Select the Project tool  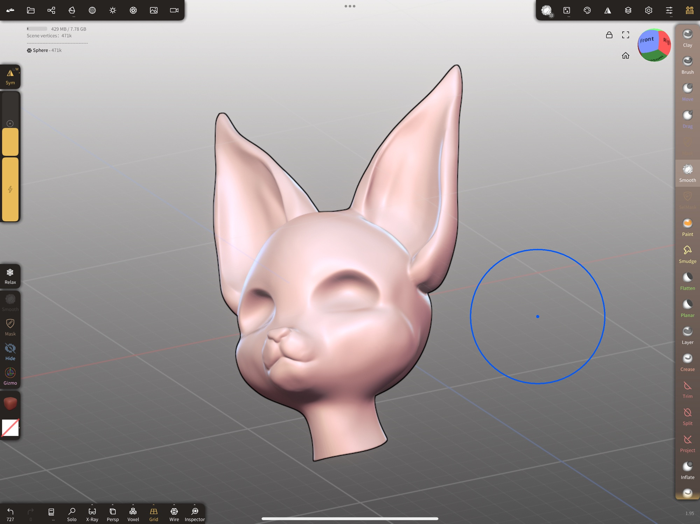pyautogui.click(x=687, y=443)
